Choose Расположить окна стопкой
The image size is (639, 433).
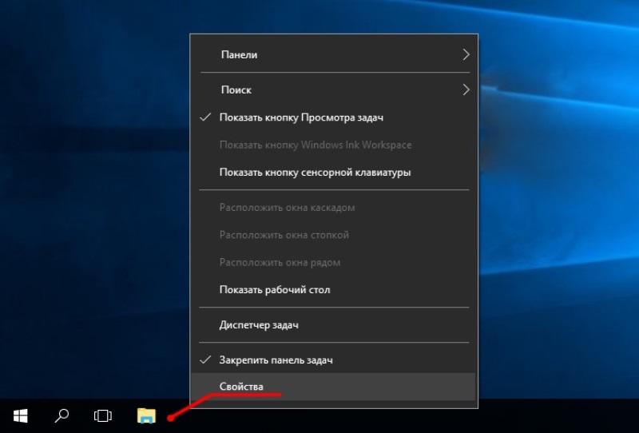click(334, 235)
